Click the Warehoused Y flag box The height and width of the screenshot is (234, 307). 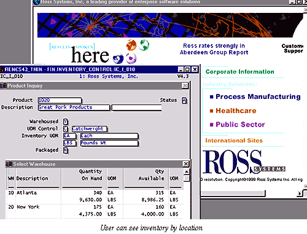click(x=66, y=122)
